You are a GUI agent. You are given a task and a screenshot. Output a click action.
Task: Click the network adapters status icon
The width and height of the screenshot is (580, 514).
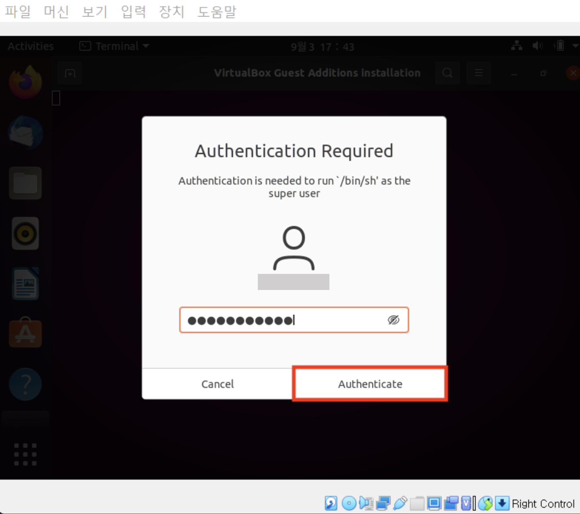pyautogui.click(x=383, y=503)
